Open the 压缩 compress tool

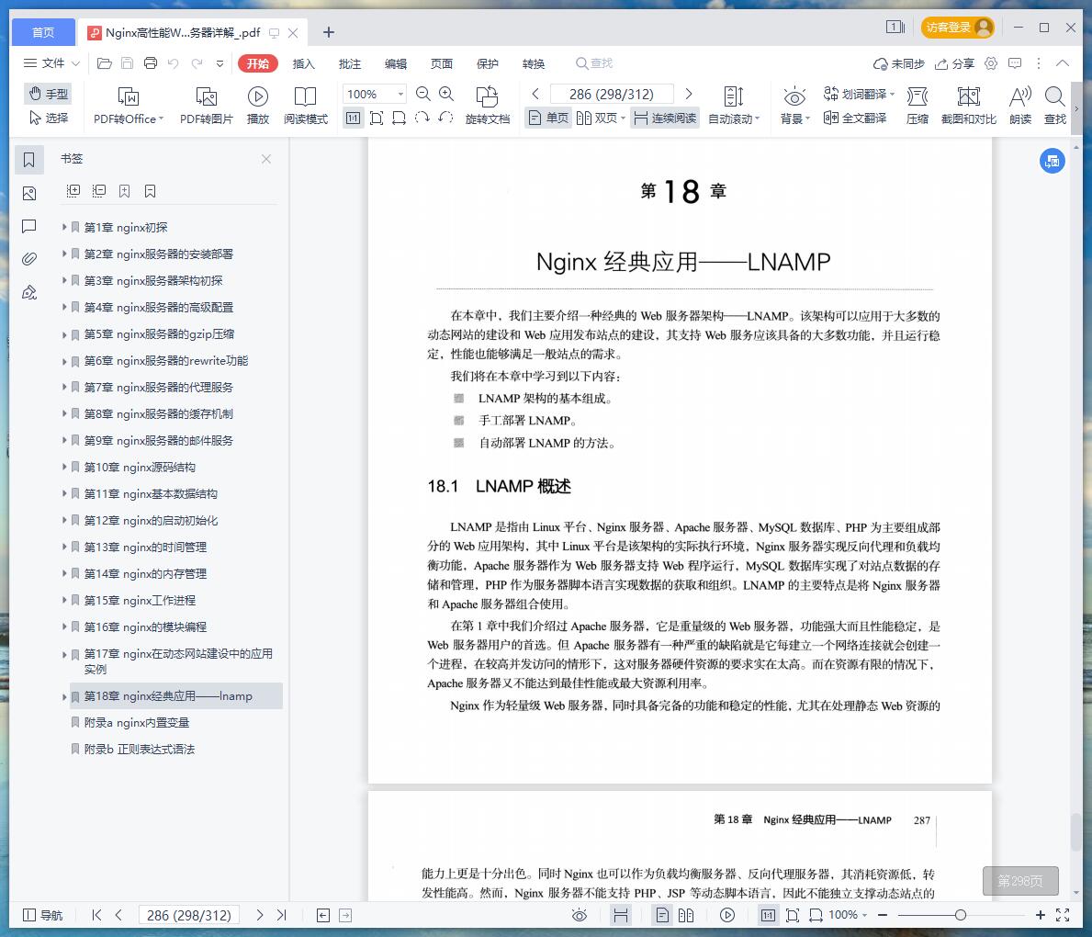[918, 106]
